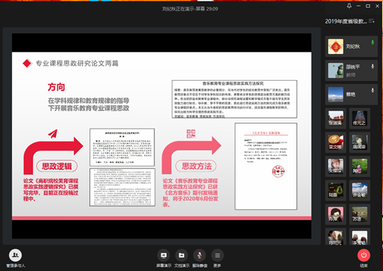This screenshot has height=271, width=383.
Task: Toggle 刘纪秋's green microphone indicator
Action: click(373, 42)
